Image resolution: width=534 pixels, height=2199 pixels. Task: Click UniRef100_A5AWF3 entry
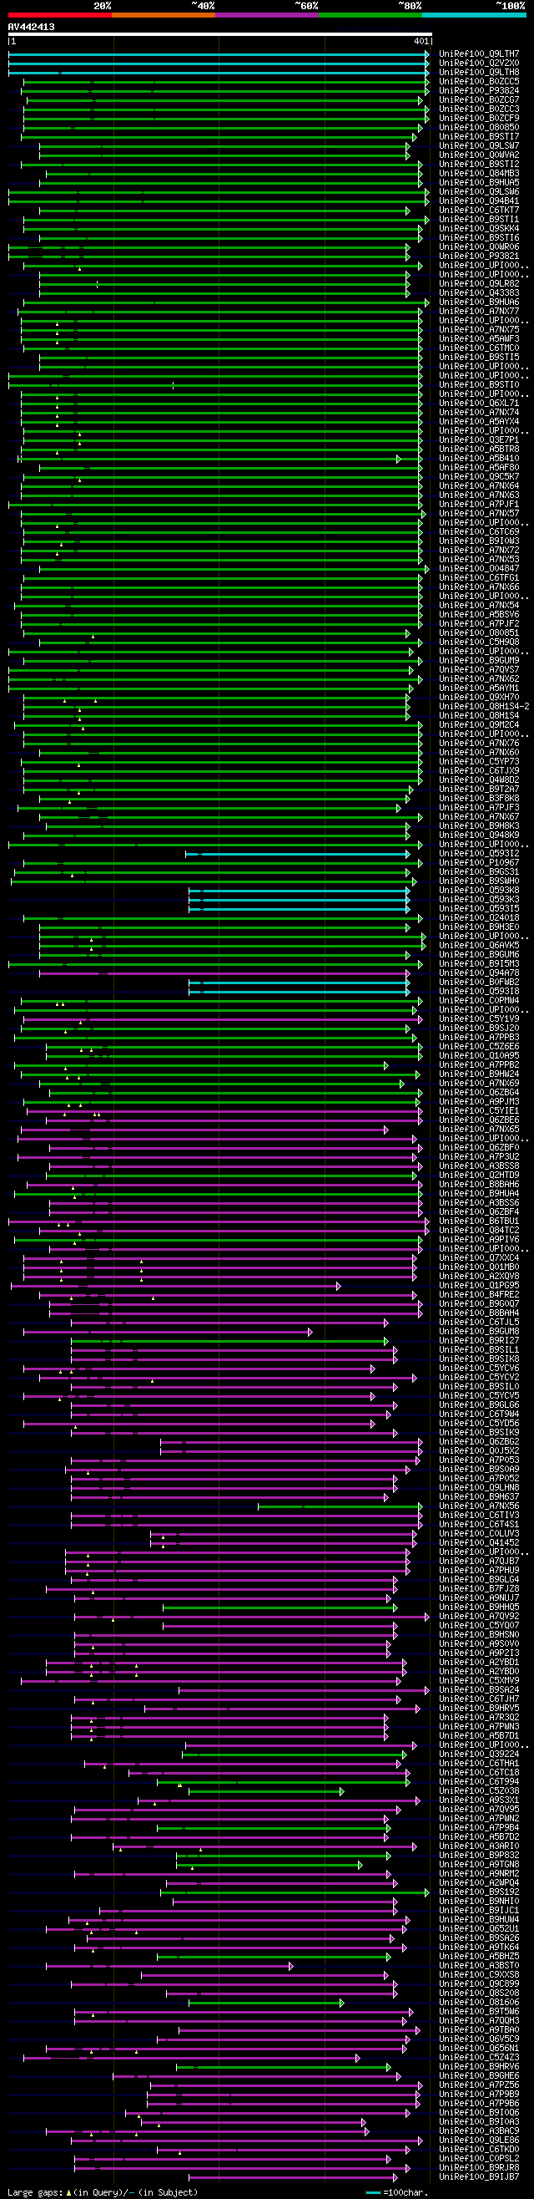pyautogui.click(x=479, y=339)
